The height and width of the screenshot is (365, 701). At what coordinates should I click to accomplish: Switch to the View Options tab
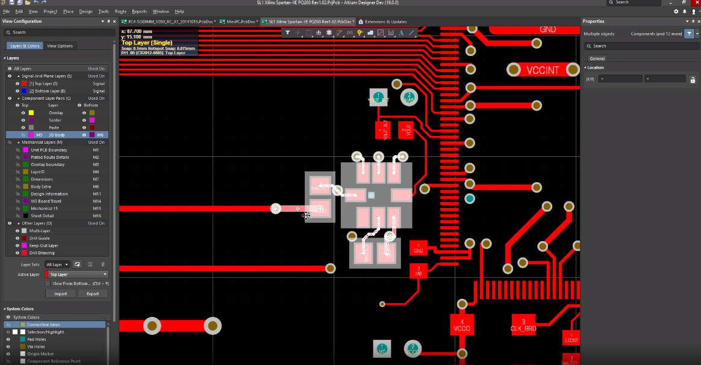[x=60, y=46]
